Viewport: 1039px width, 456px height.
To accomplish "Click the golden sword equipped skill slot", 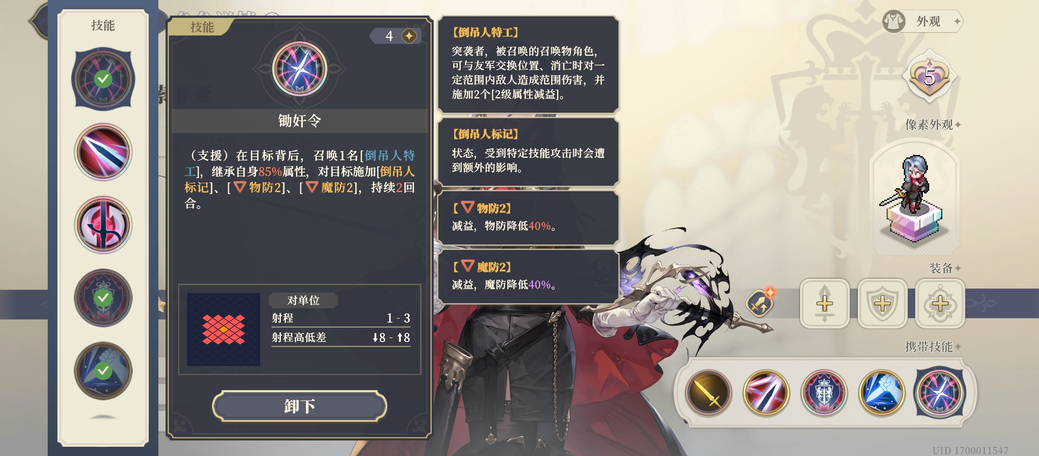I will (x=708, y=393).
